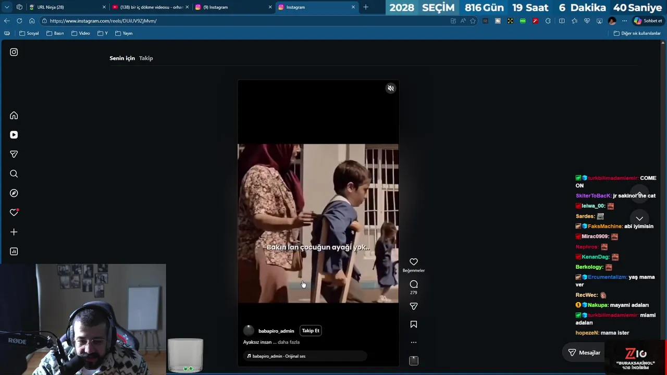Click babapiro_admin profile avatar
This screenshot has width=667, height=375.
[249, 331]
